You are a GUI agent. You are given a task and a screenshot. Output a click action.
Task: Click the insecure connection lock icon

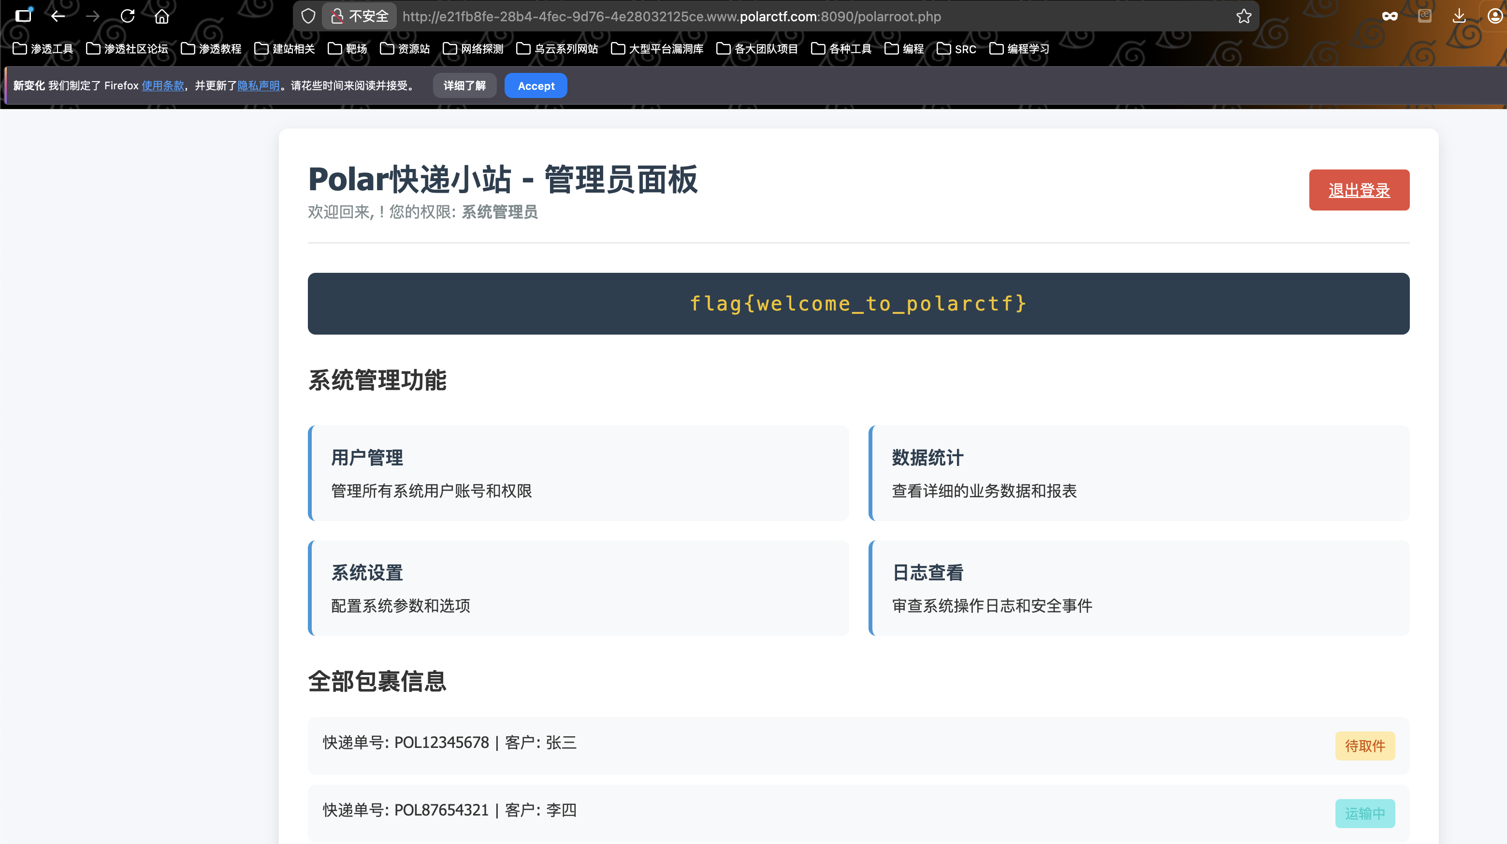coord(337,16)
